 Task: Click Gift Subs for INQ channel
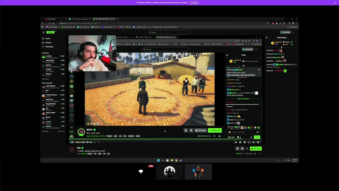[256, 149]
